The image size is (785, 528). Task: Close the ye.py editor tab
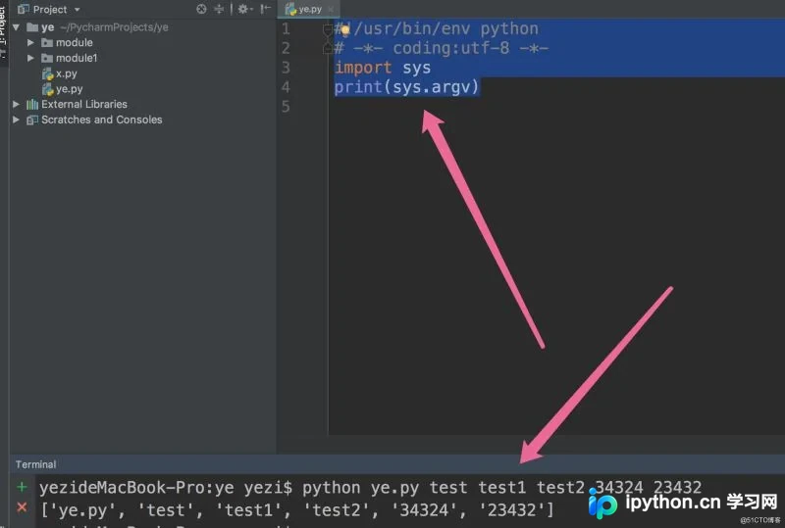coord(331,9)
